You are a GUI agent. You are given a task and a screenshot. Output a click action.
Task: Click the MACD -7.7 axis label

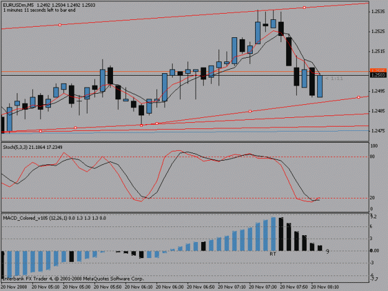point(374,279)
